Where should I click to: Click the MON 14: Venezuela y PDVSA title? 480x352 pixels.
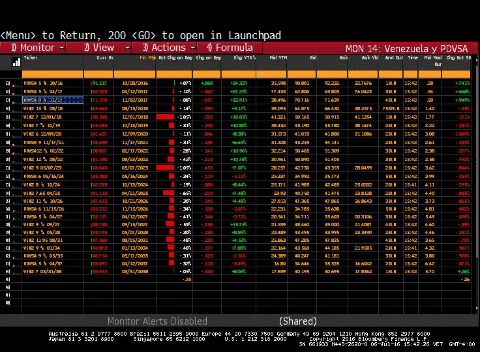[406, 49]
